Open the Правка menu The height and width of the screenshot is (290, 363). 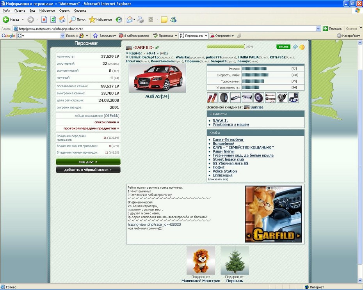pyautogui.click(x=20, y=11)
